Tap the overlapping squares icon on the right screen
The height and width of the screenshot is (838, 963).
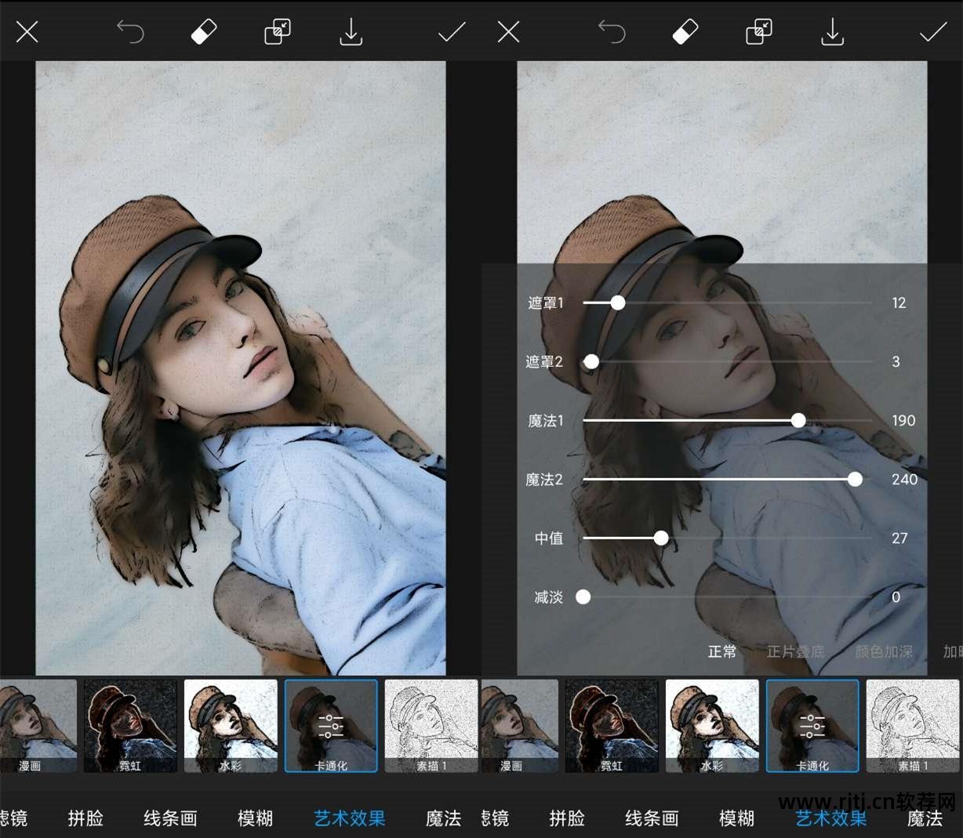point(758,32)
